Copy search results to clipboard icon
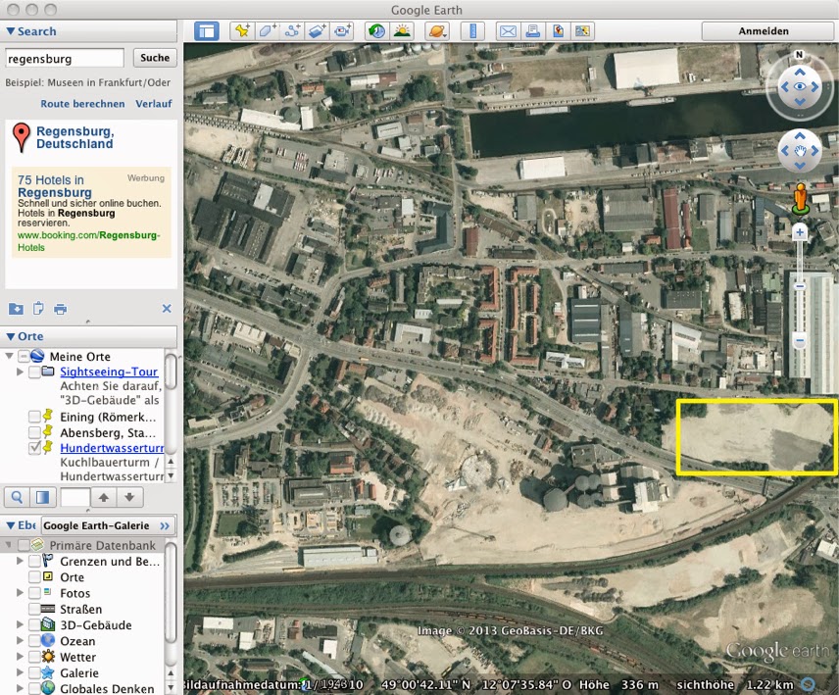The height and width of the screenshot is (695, 839). [38, 309]
